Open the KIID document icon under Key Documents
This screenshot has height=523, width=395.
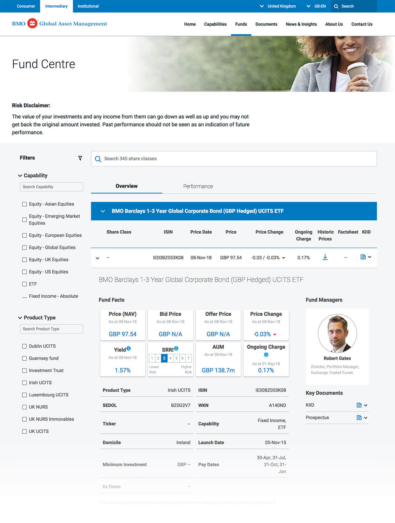[359, 405]
